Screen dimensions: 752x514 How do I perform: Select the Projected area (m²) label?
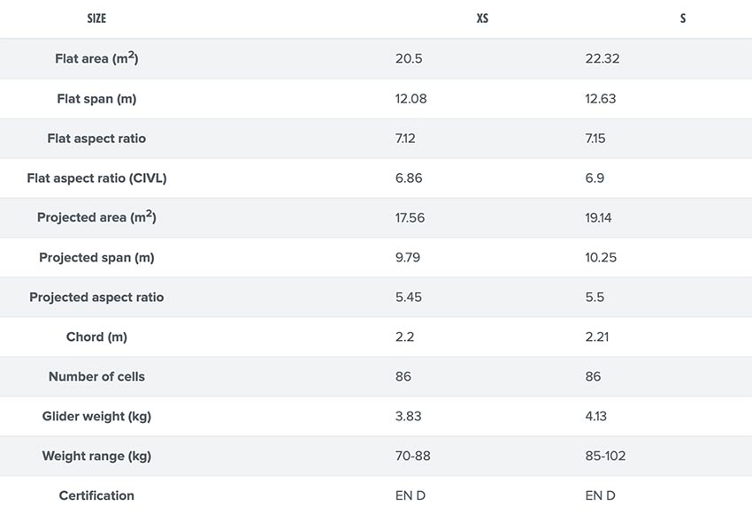(96, 216)
